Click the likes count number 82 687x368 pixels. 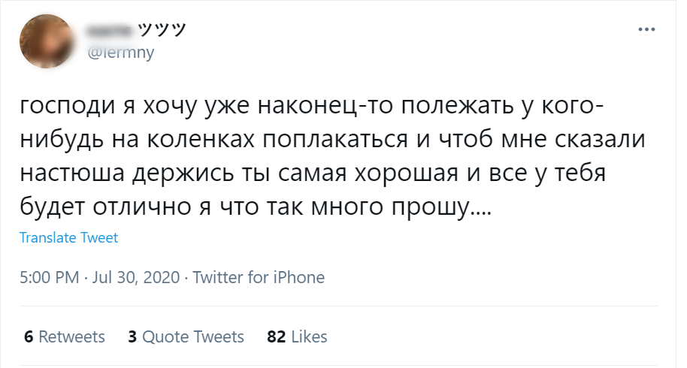pos(276,336)
